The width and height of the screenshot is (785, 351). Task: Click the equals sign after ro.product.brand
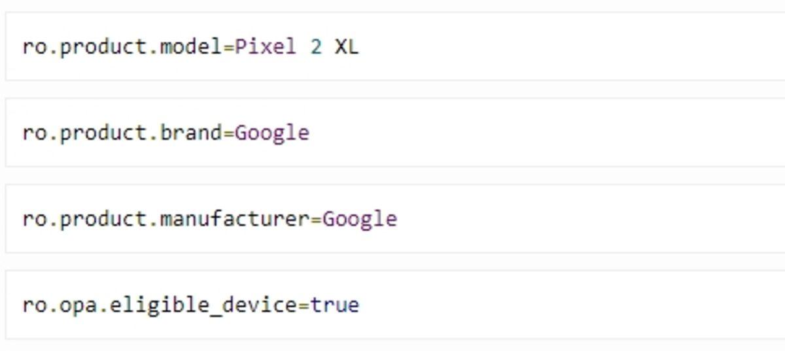click(x=229, y=133)
